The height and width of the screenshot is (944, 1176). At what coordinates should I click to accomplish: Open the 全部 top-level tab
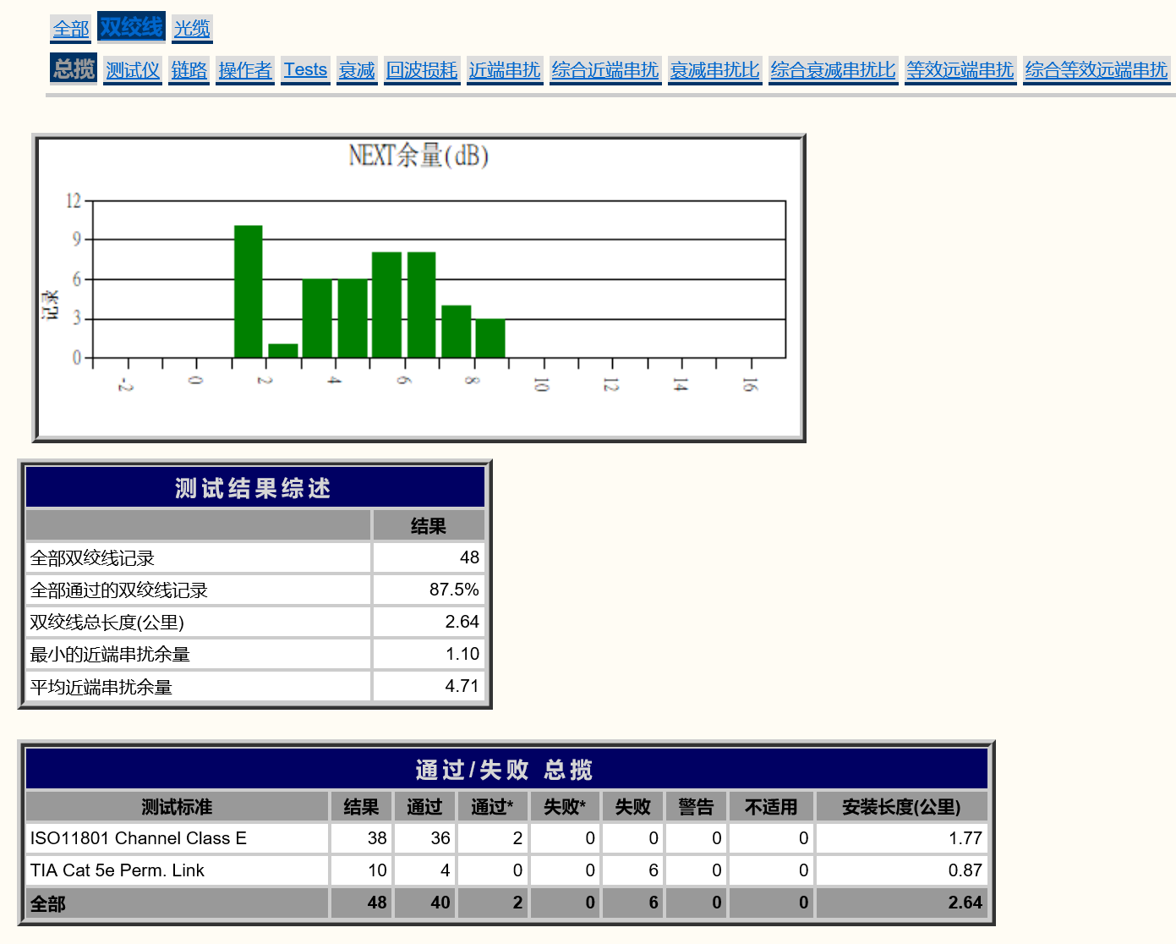(70, 30)
